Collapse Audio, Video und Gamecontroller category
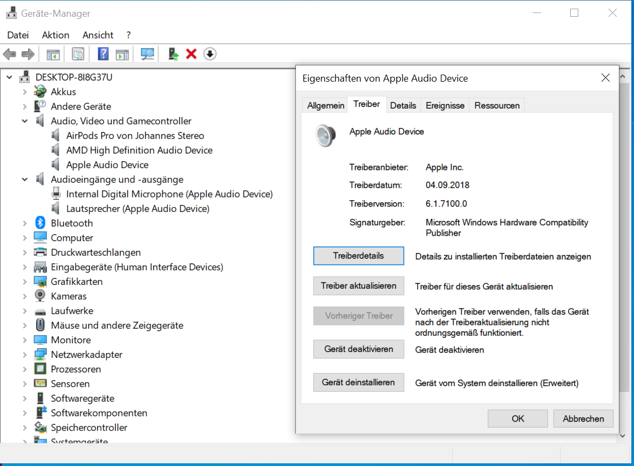 pos(25,121)
